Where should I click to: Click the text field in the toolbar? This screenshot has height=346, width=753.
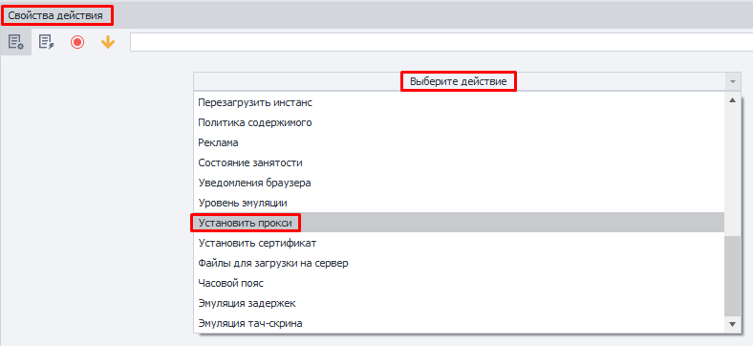[441, 42]
